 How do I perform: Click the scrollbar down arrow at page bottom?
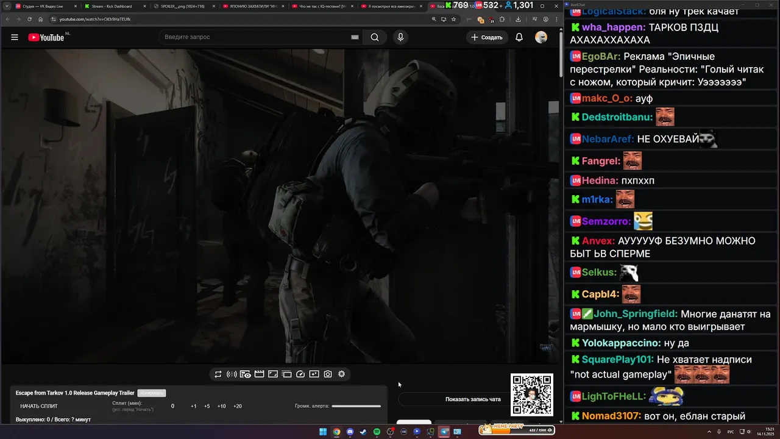click(562, 421)
